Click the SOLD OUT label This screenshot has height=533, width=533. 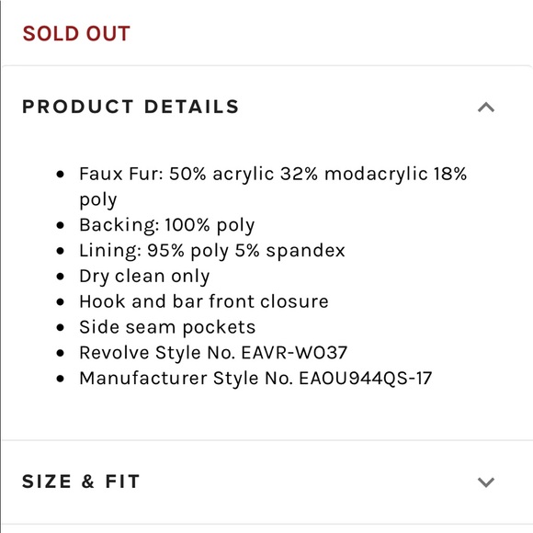[x=76, y=33]
